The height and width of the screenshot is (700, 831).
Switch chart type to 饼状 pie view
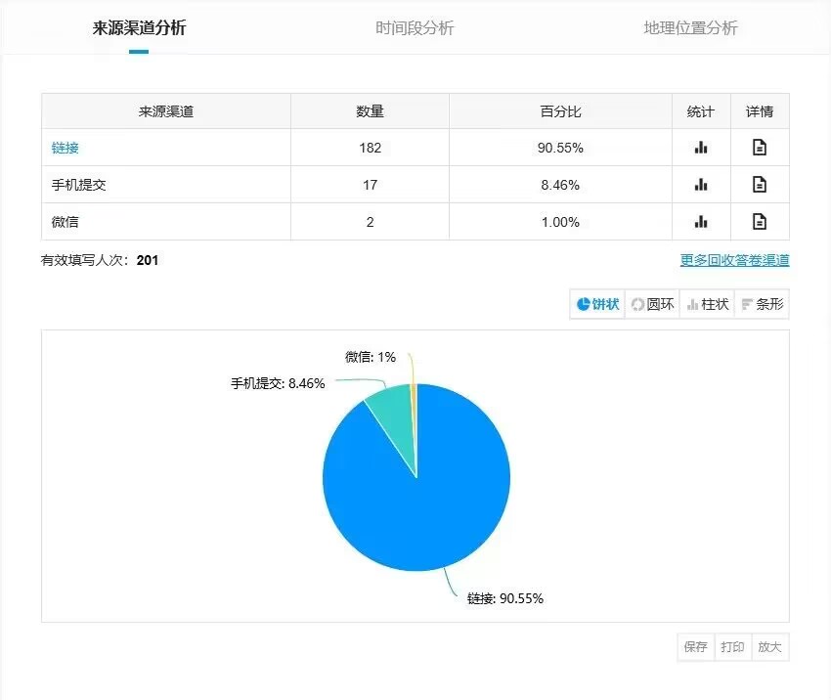click(x=598, y=304)
